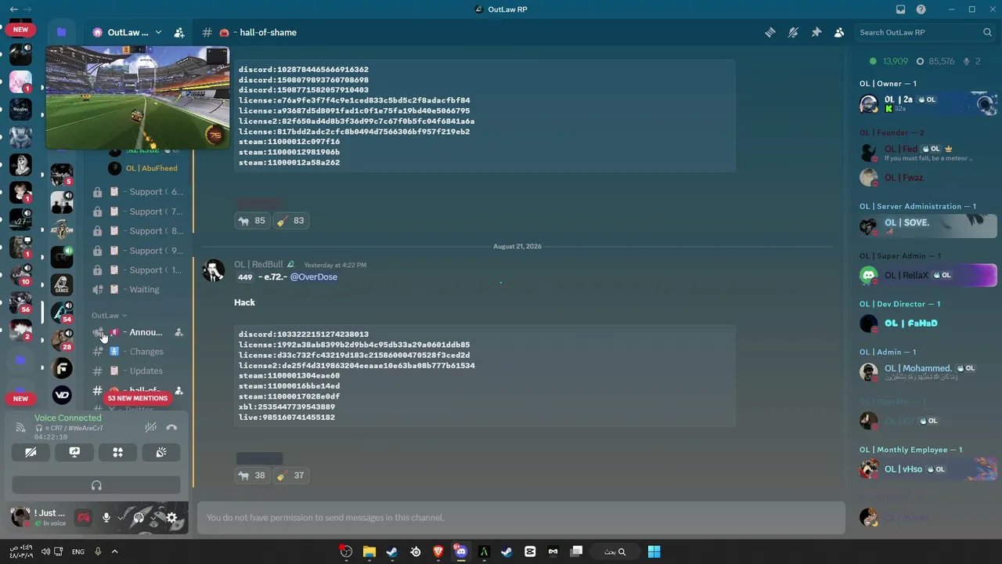
Task: Click the broom reaction showing 37
Action: click(x=290, y=475)
